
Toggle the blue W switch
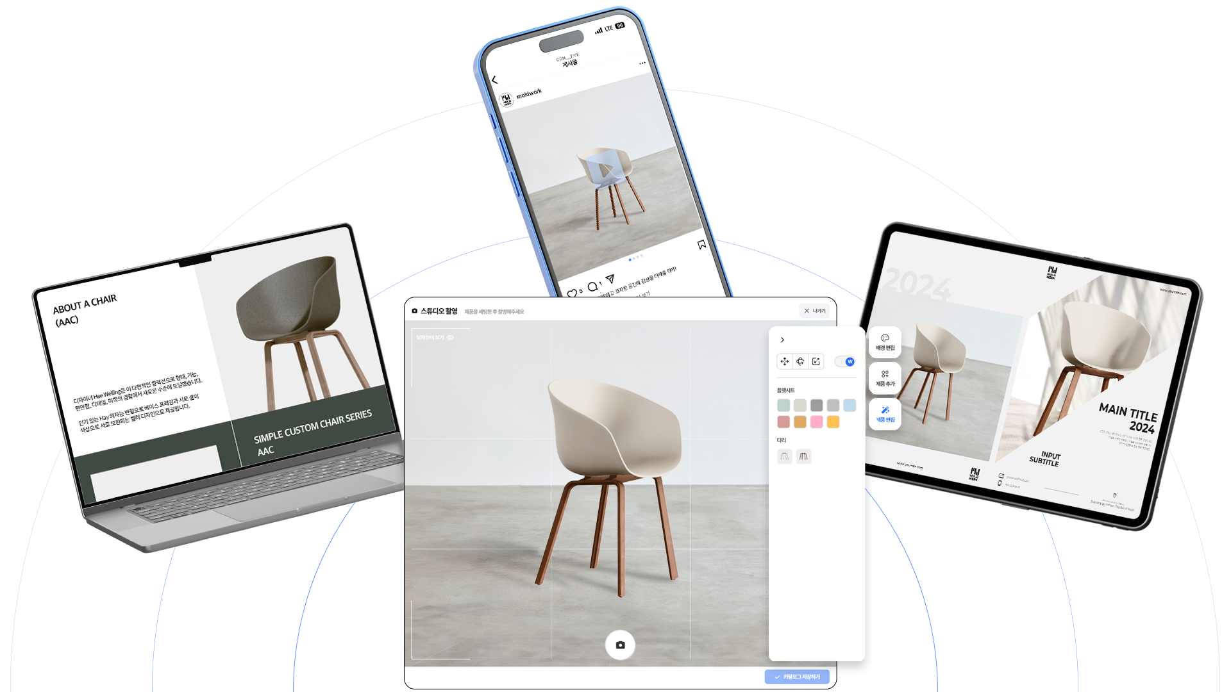846,361
